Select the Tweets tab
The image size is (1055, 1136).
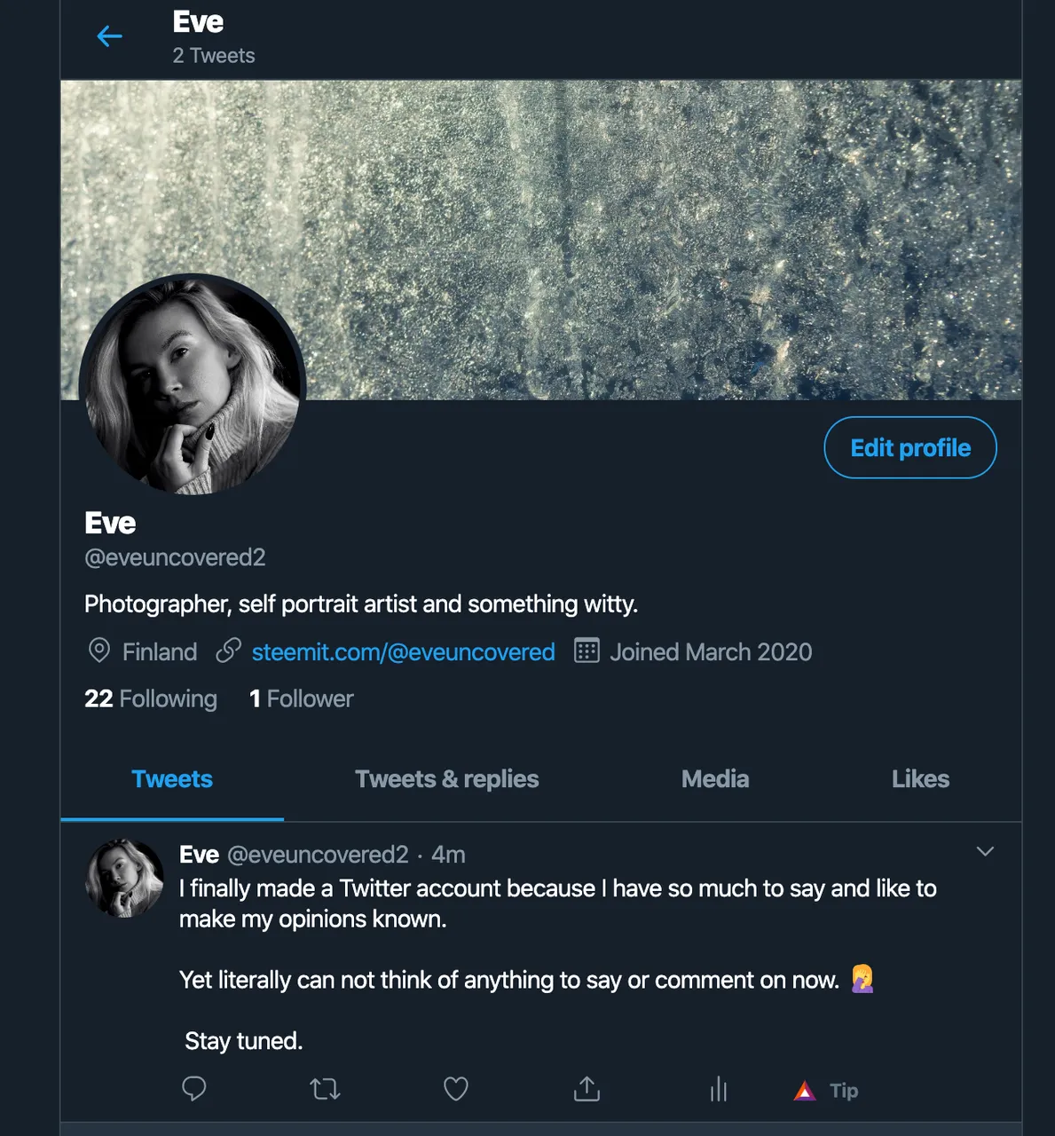click(172, 778)
